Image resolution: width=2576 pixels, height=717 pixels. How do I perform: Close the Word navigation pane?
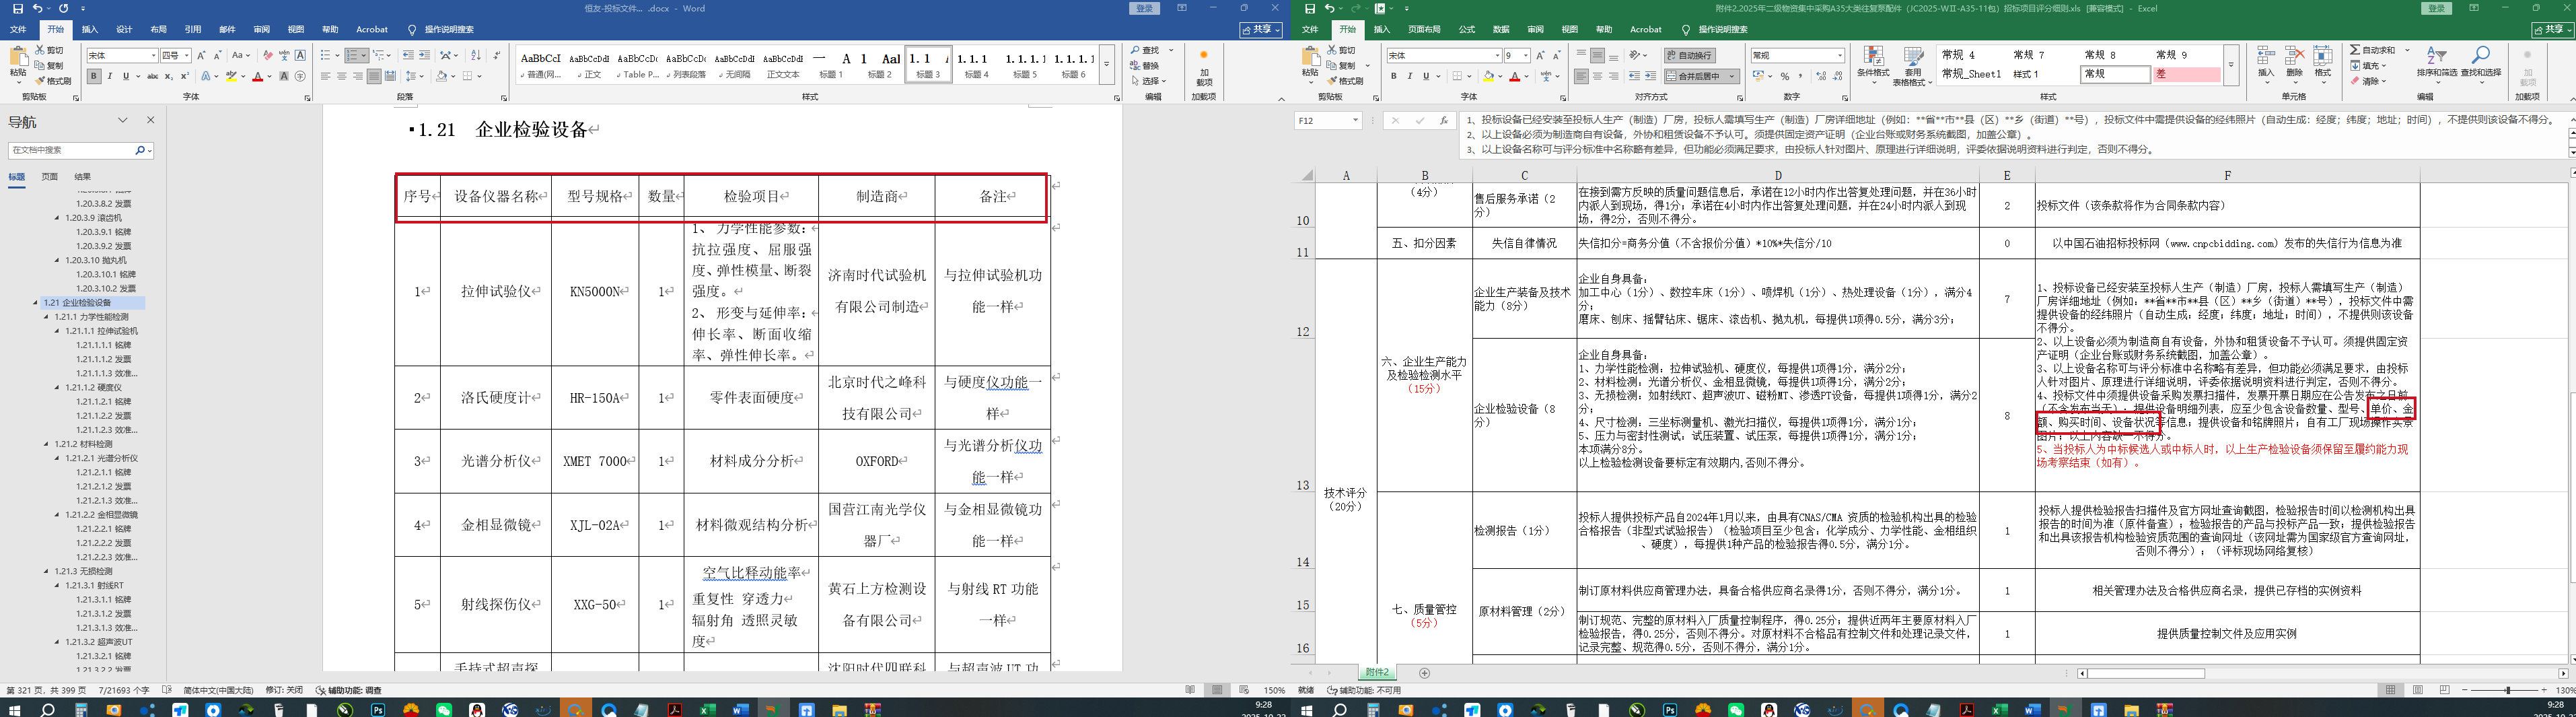150,120
